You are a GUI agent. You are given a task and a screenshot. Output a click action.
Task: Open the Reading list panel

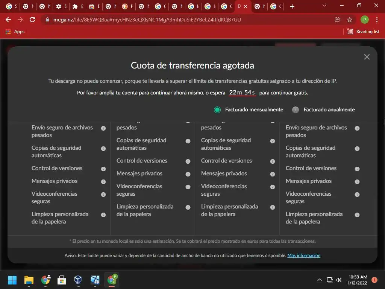(x=364, y=32)
